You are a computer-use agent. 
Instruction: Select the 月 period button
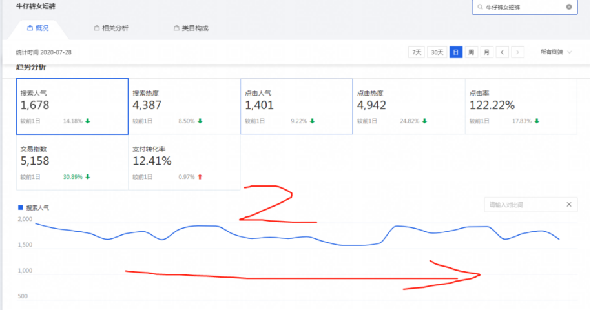486,52
